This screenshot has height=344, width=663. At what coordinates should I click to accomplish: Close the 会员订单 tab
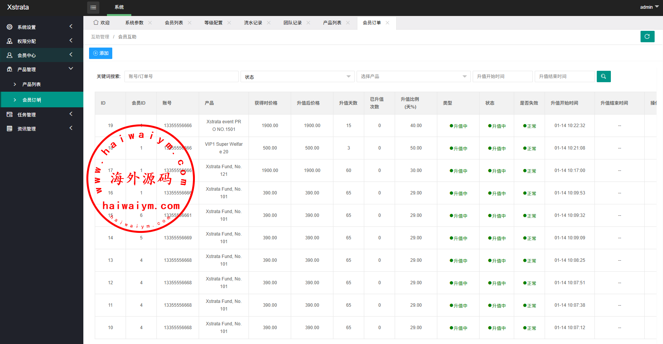point(387,23)
